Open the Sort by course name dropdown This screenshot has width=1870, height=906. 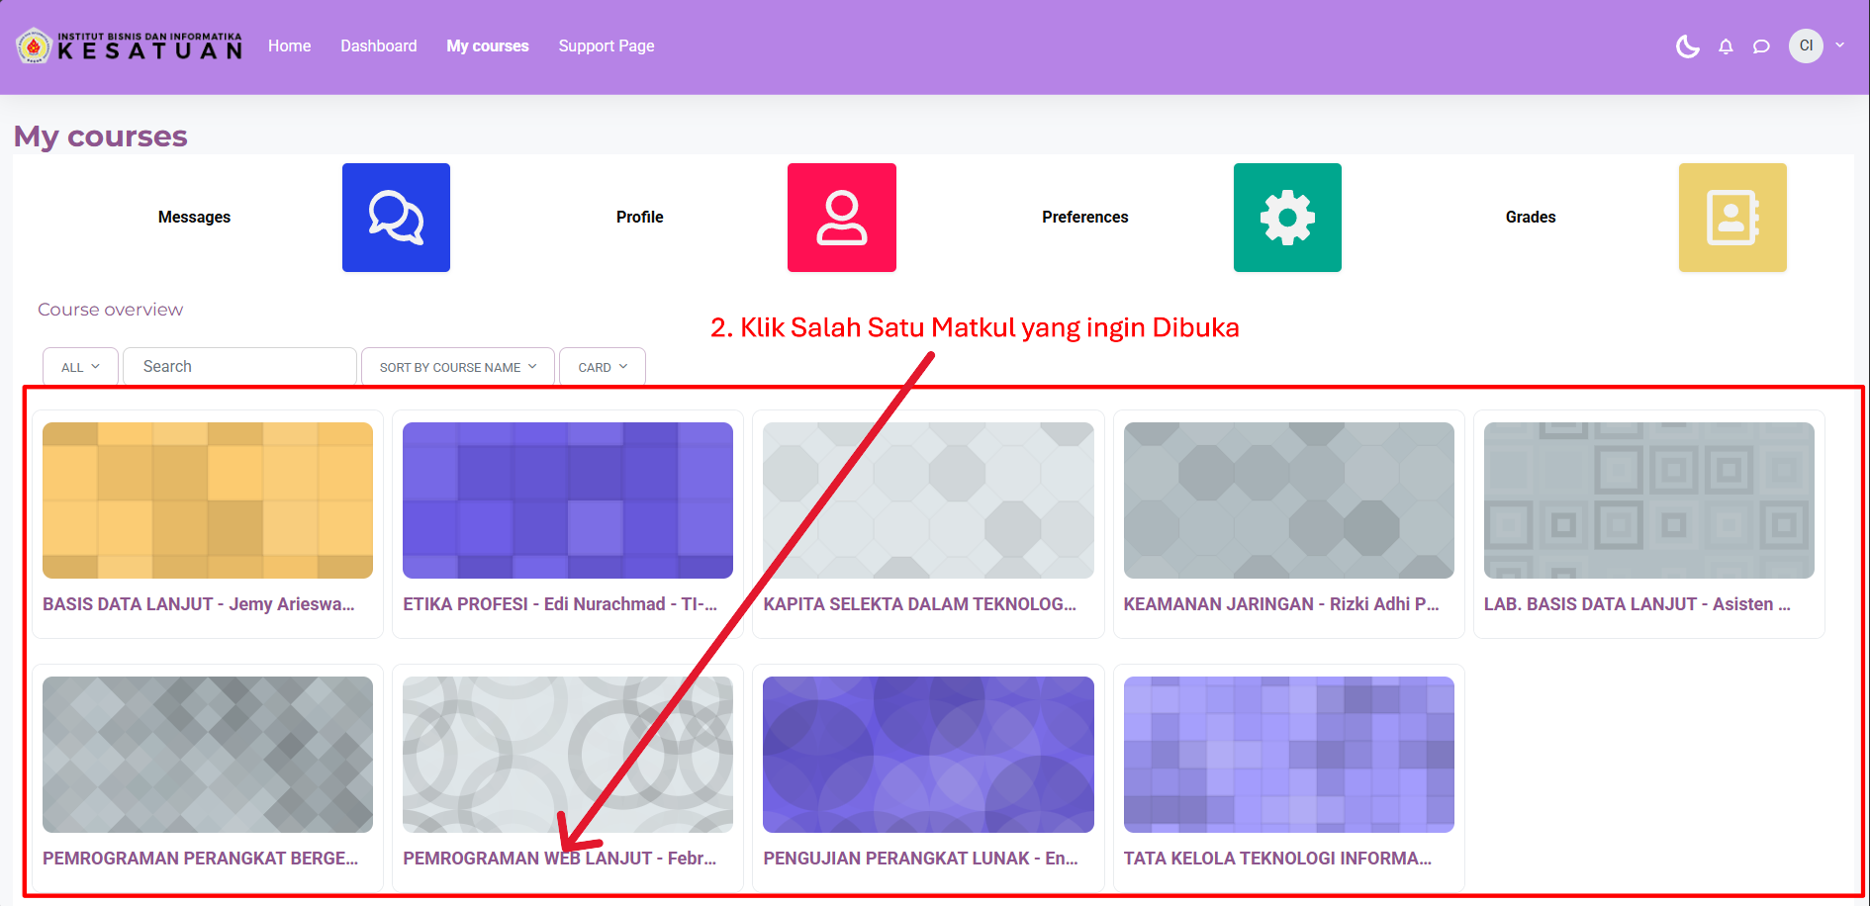point(457,367)
